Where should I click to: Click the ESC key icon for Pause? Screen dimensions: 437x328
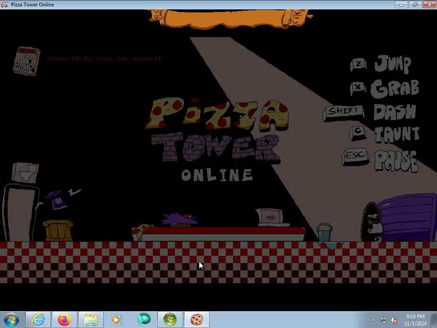tap(355, 156)
